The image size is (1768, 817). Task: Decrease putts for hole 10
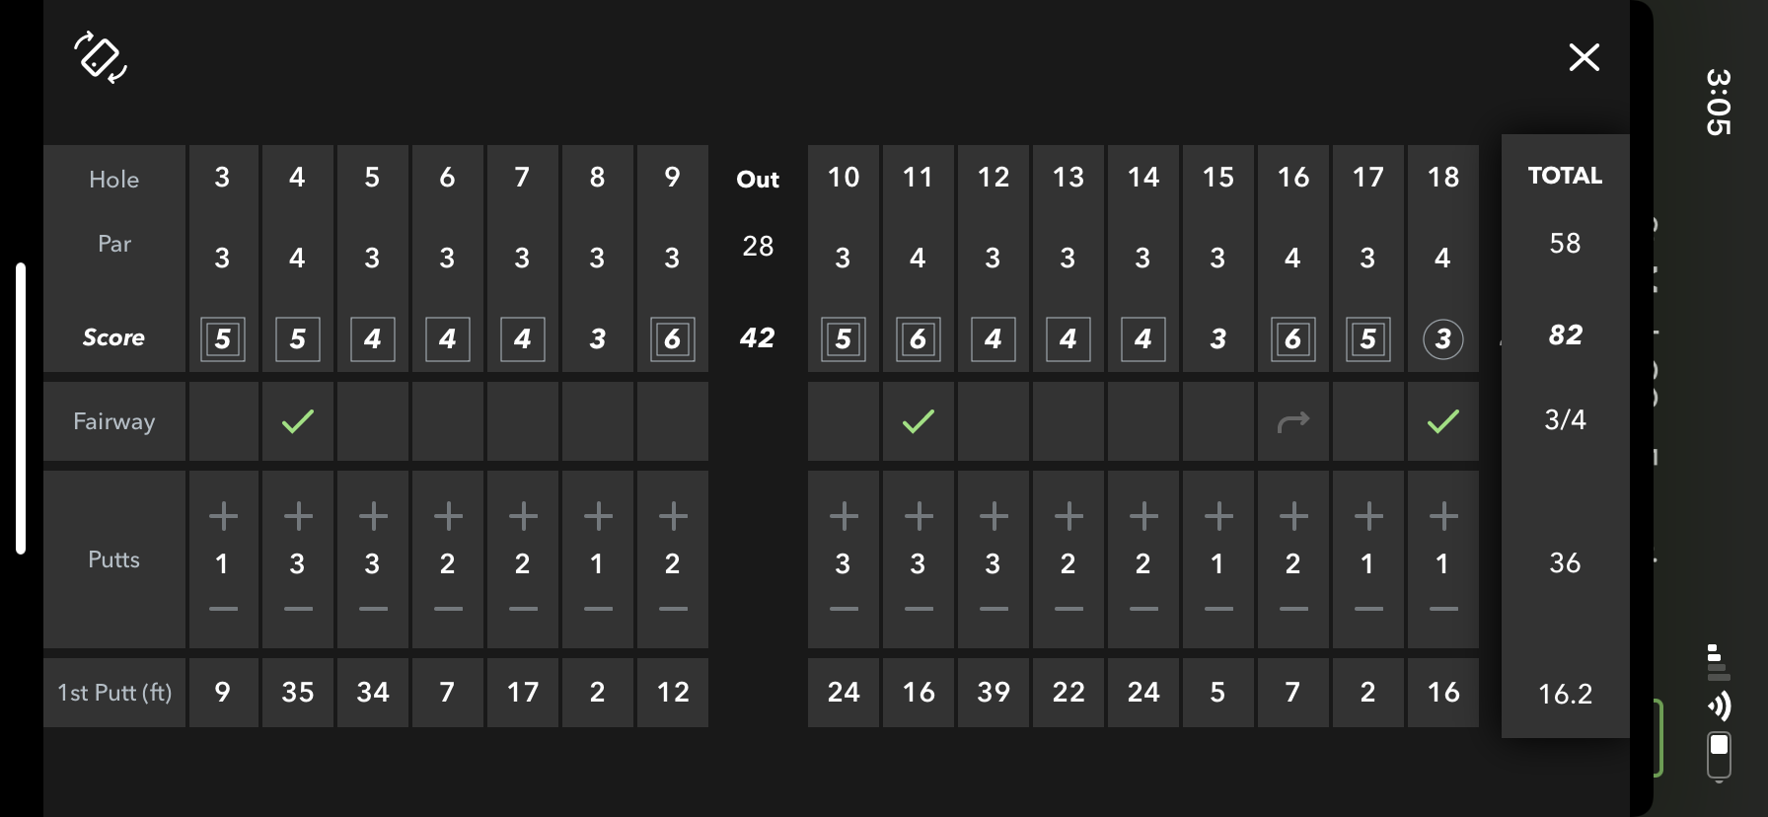844,609
